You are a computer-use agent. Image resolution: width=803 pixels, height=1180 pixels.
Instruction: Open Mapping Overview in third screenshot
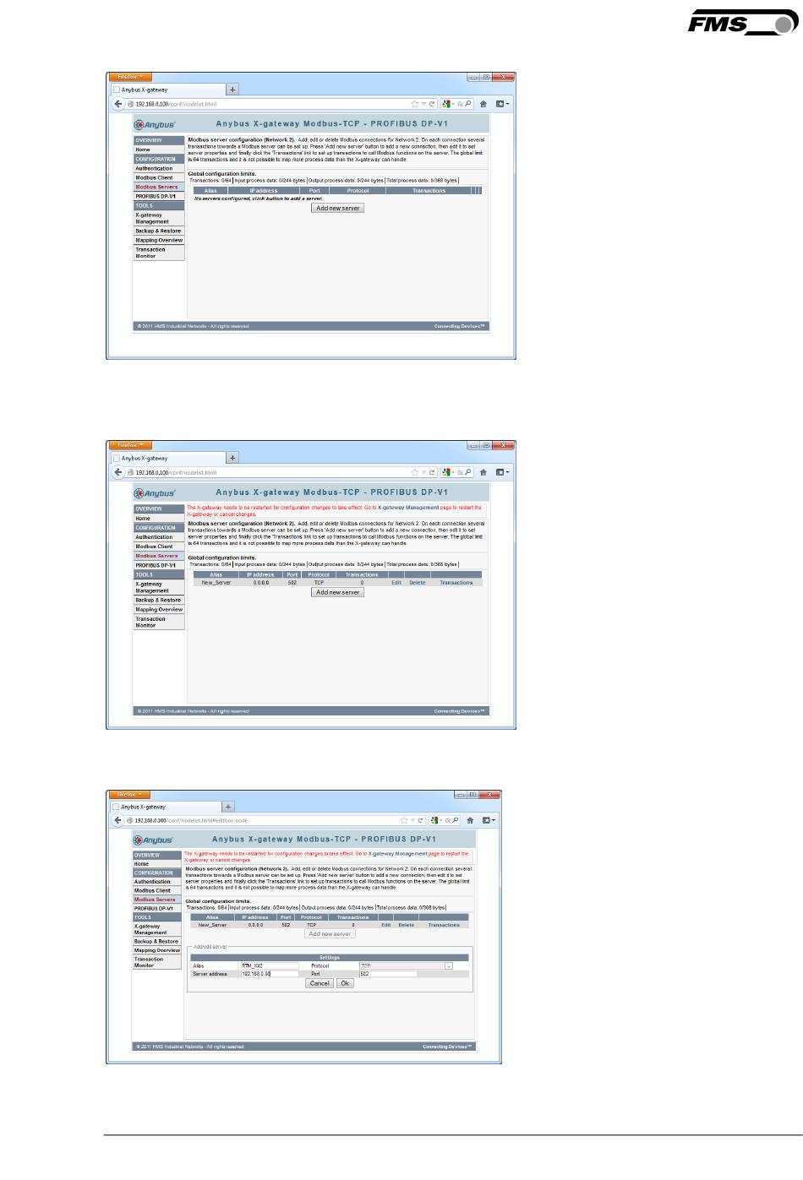coord(156,950)
